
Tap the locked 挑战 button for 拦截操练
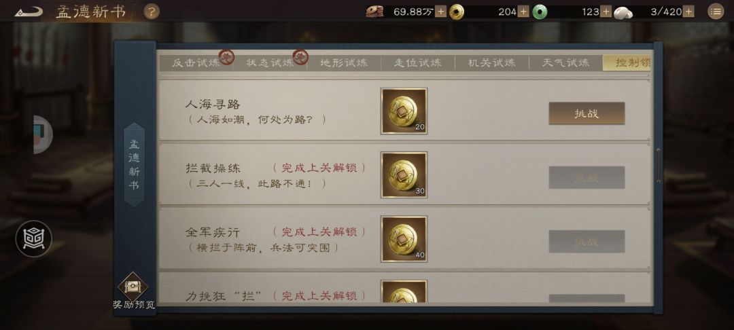(587, 178)
